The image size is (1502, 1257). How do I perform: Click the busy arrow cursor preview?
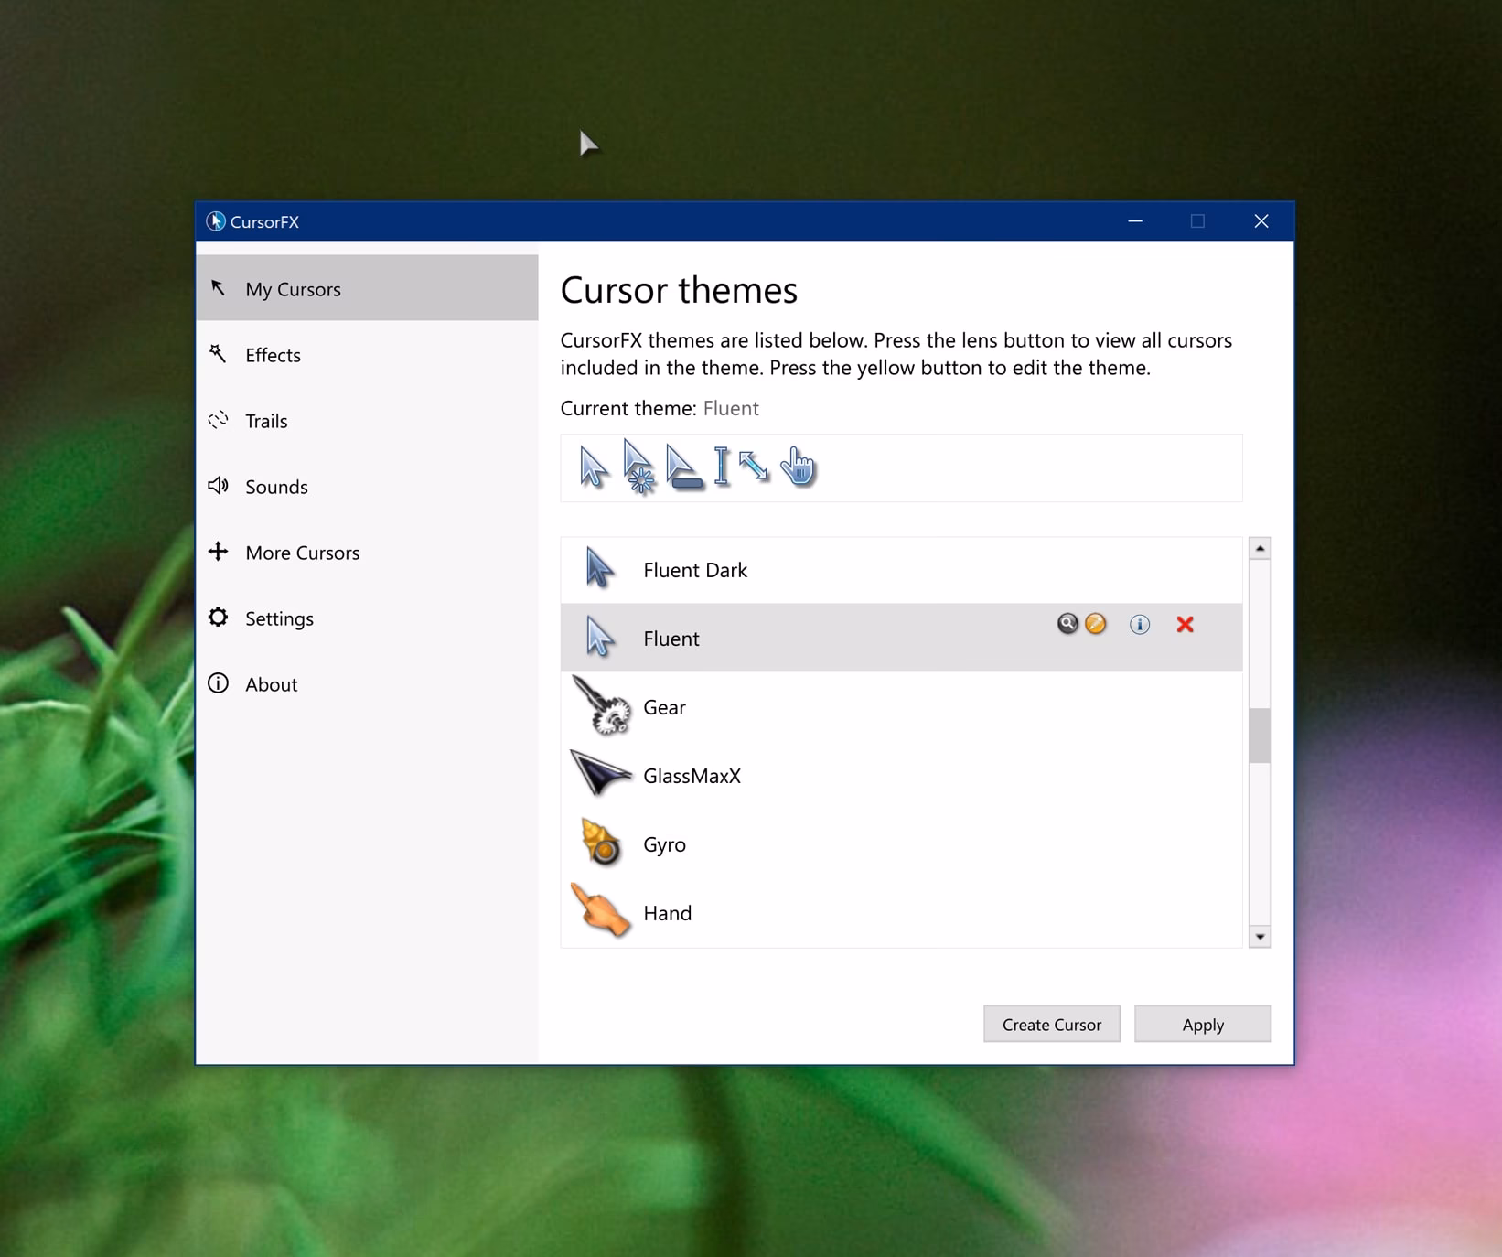(638, 467)
